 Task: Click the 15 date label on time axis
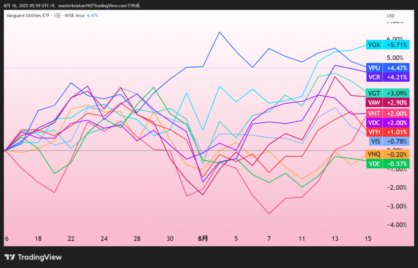click(368, 239)
